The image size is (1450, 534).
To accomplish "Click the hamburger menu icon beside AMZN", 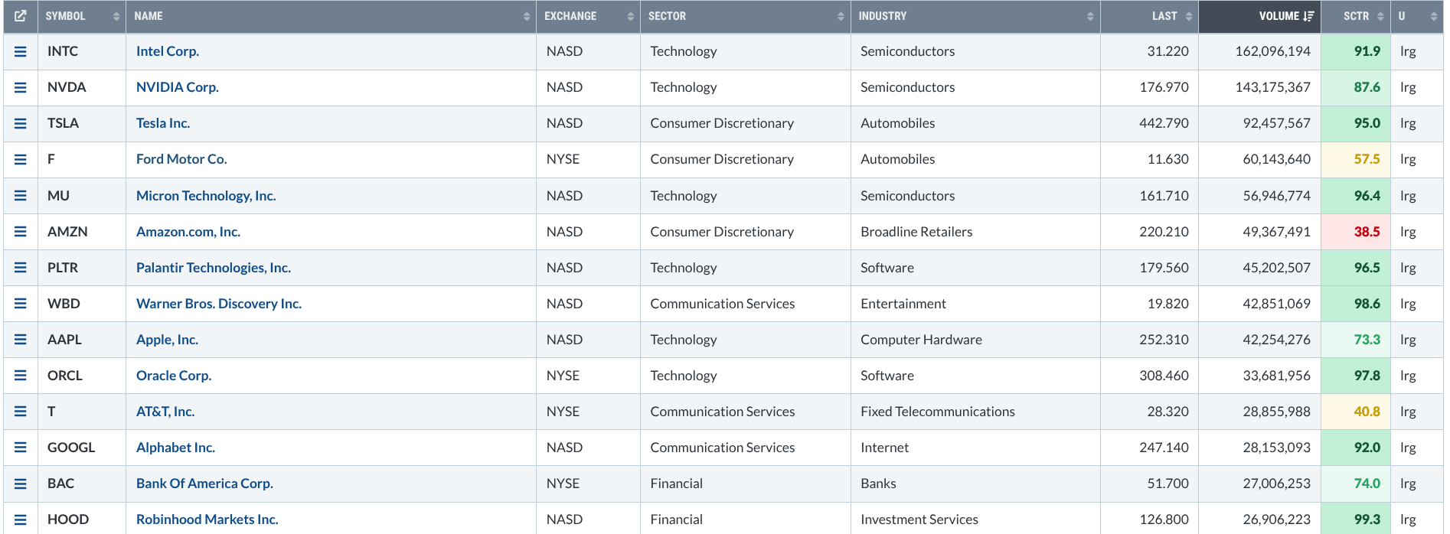I will (21, 232).
